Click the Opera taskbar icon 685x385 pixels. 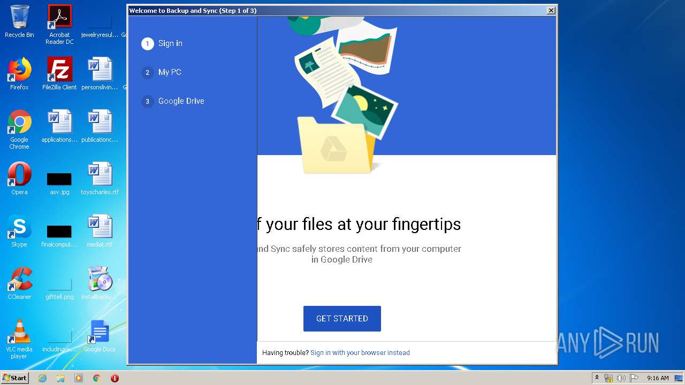point(115,378)
